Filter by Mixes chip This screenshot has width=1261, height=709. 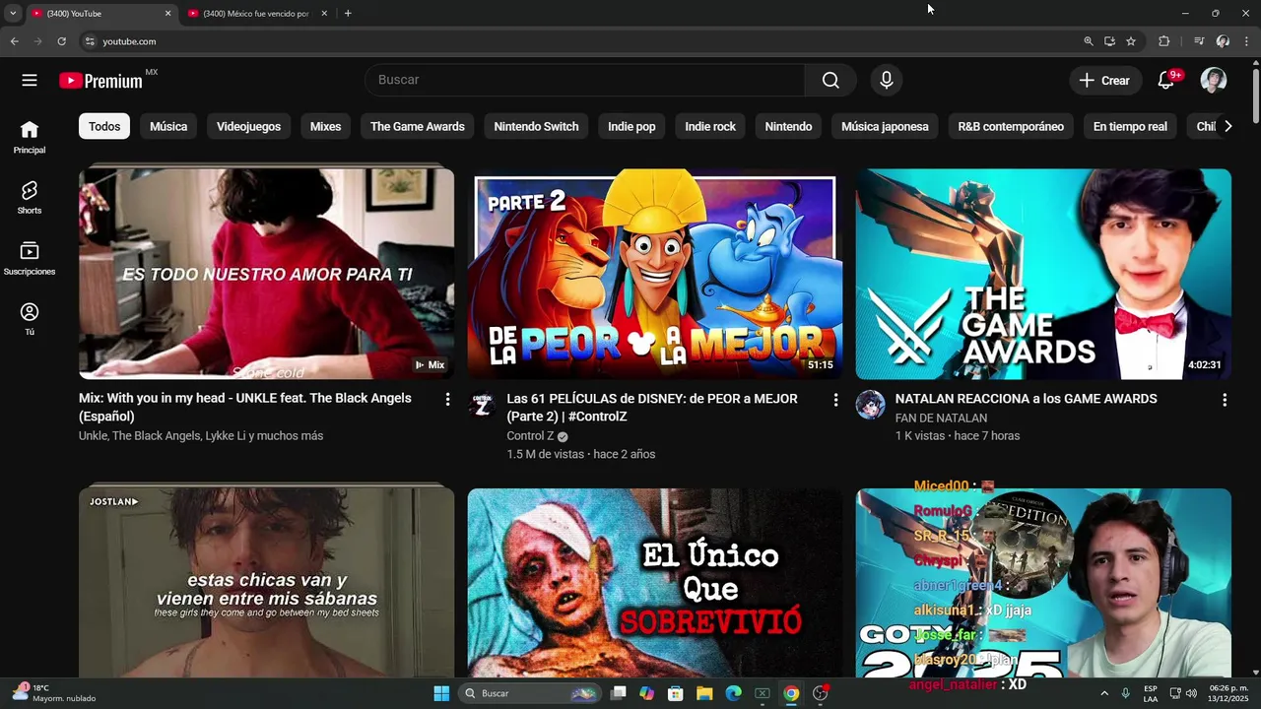click(325, 126)
